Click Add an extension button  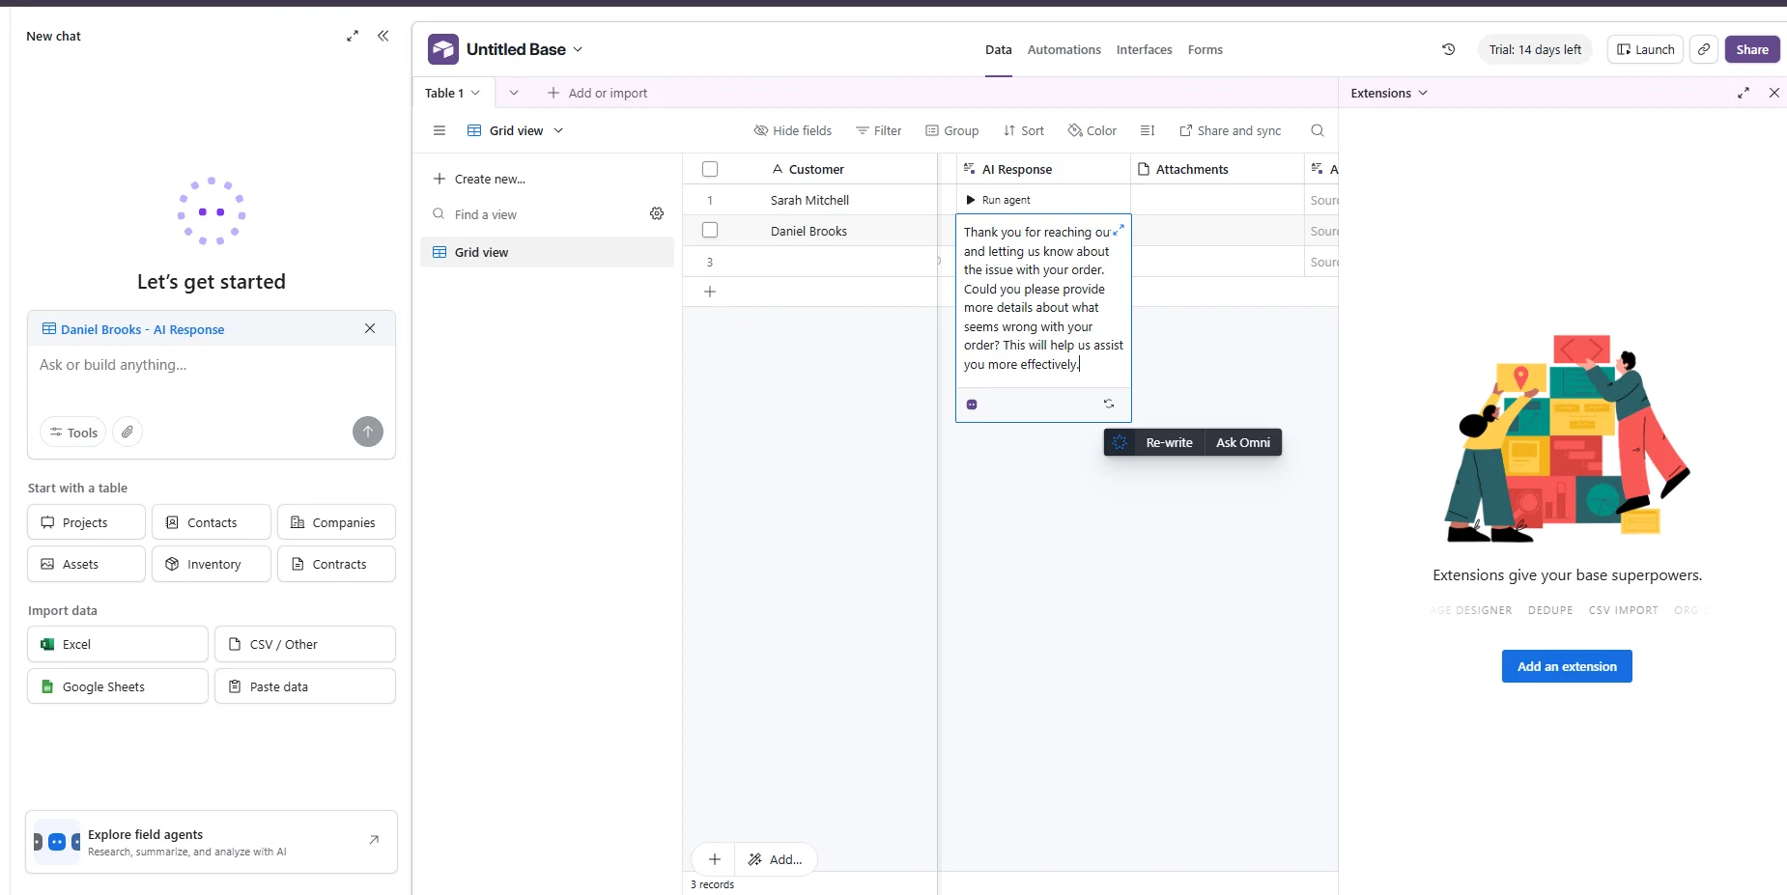pos(1566,666)
